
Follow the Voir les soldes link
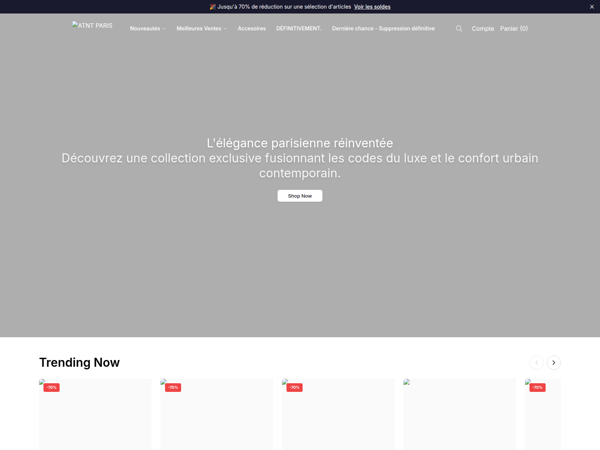point(372,7)
